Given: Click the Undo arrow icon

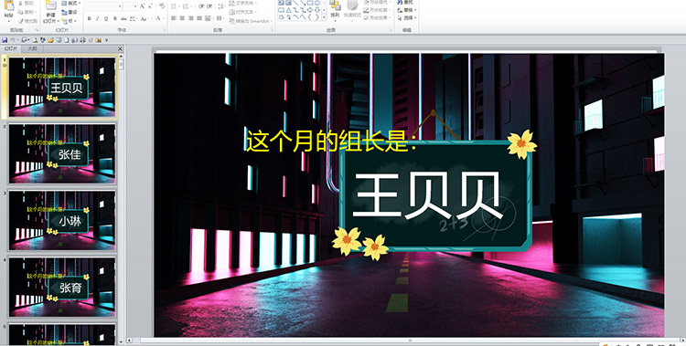Looking at the screenshot, I should 13,40.
